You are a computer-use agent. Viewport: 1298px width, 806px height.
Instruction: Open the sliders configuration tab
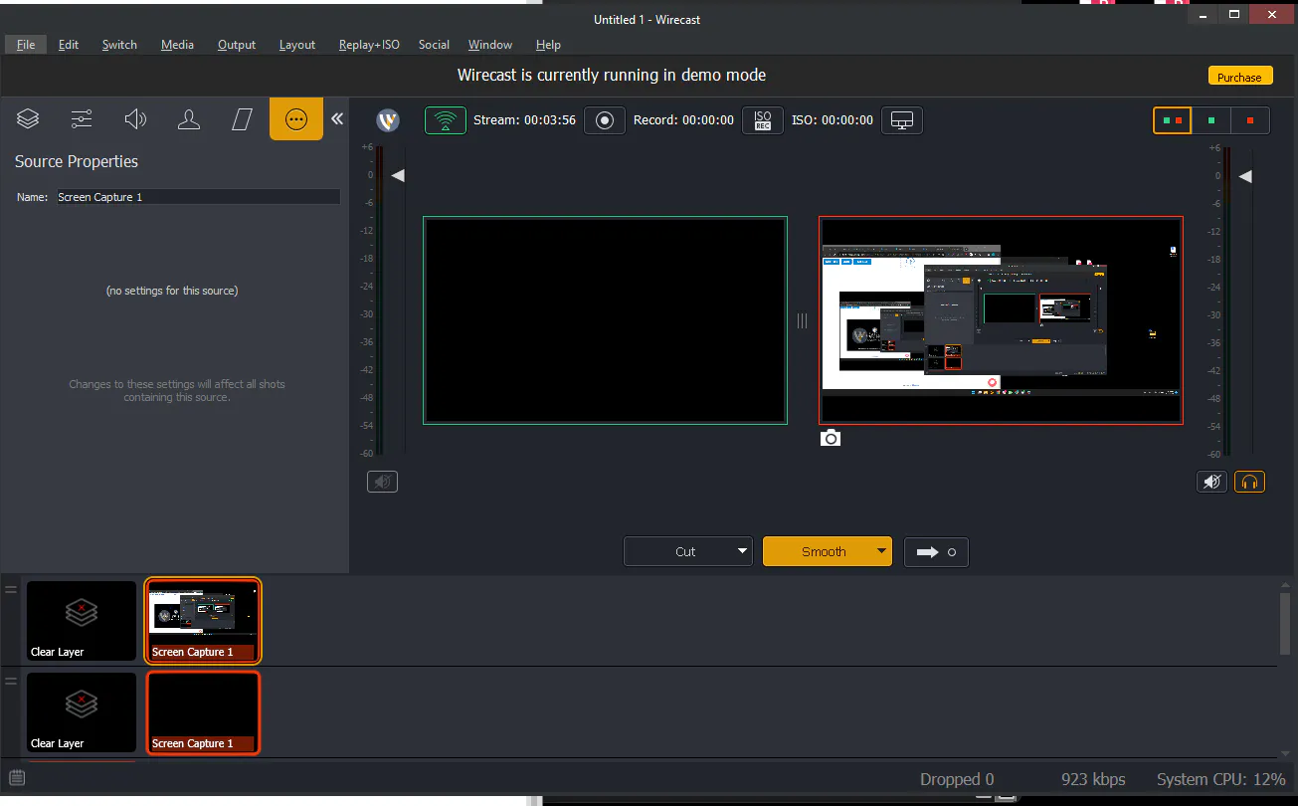pyautogui.click(x=82, y=119)
